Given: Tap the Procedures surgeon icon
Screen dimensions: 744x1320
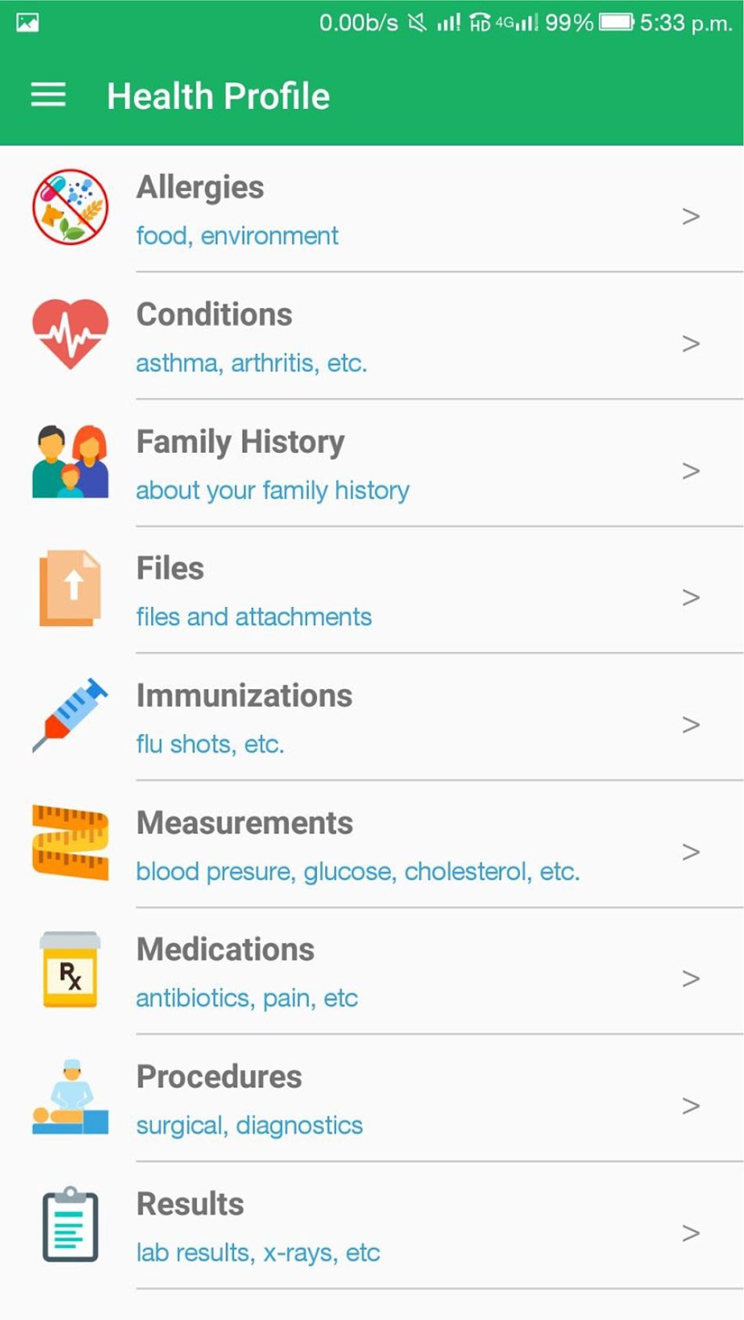Looking at the screenshot, I should pos(70,1097).
